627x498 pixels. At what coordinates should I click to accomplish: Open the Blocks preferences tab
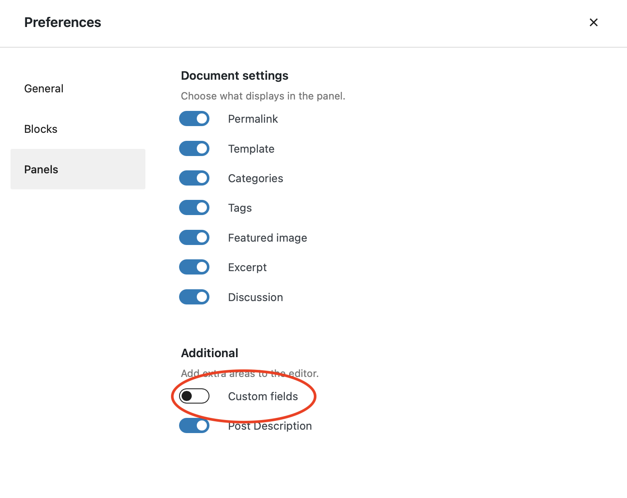point(41,129)
